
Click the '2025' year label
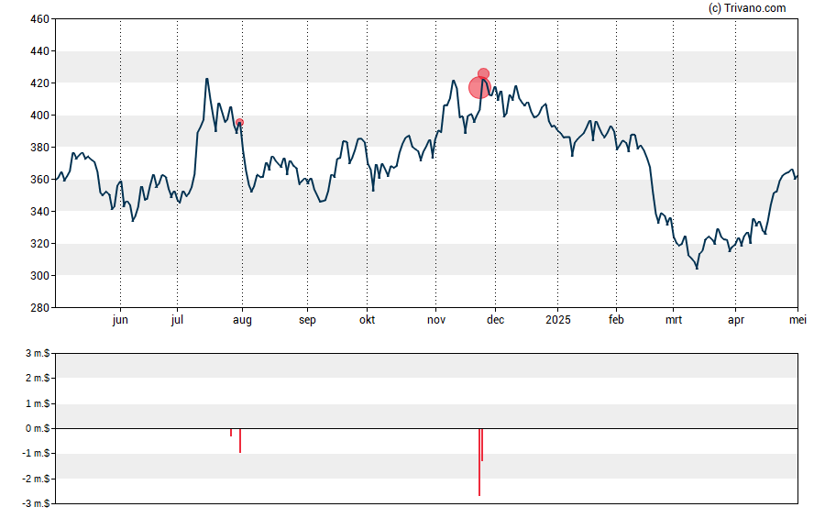(x=558, y=319)
